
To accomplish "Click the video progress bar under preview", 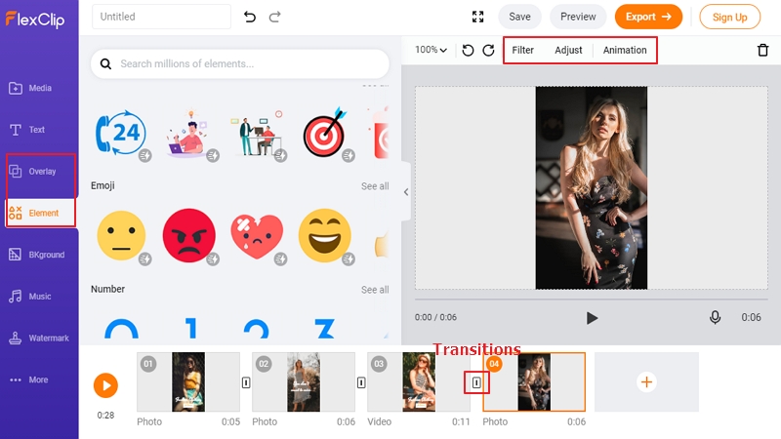I will (x=592, y=299).
